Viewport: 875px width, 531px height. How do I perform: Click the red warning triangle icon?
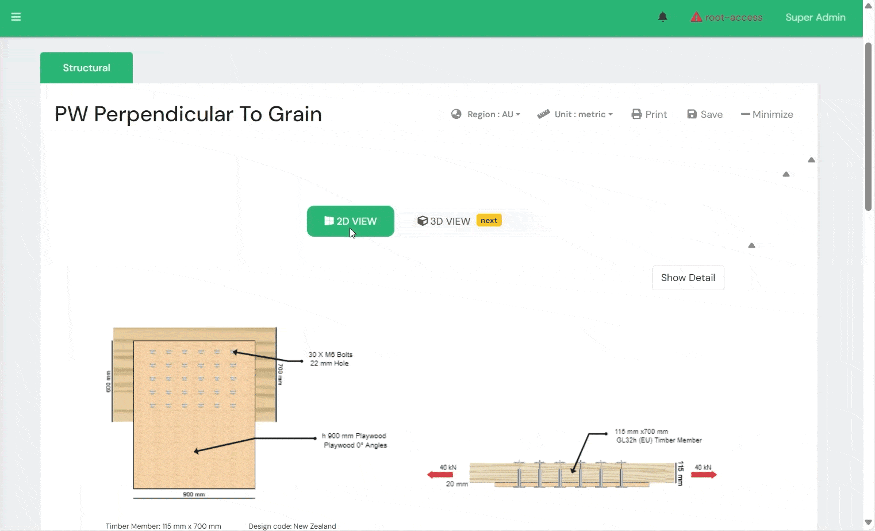[696, 17]
